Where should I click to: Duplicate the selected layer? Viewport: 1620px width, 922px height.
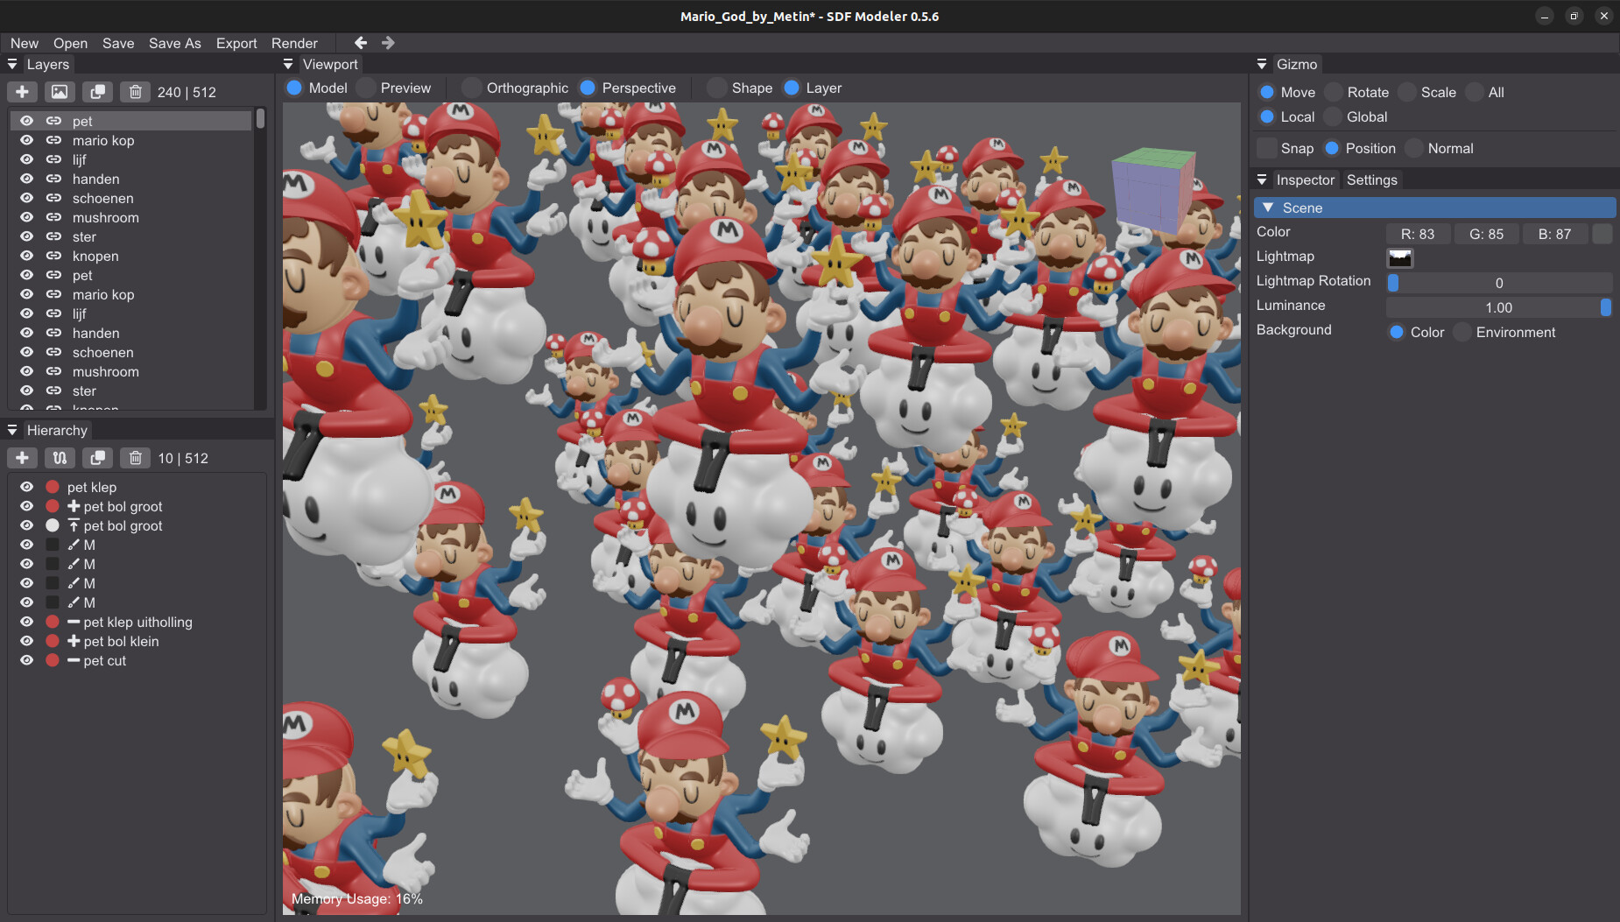[98, 92]
